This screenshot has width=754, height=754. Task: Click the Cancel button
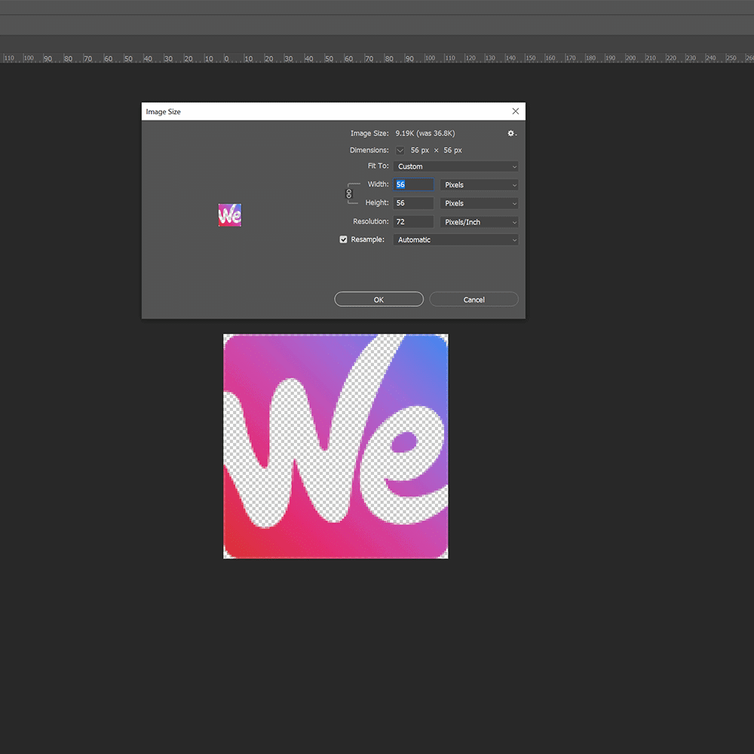(474, 299)
